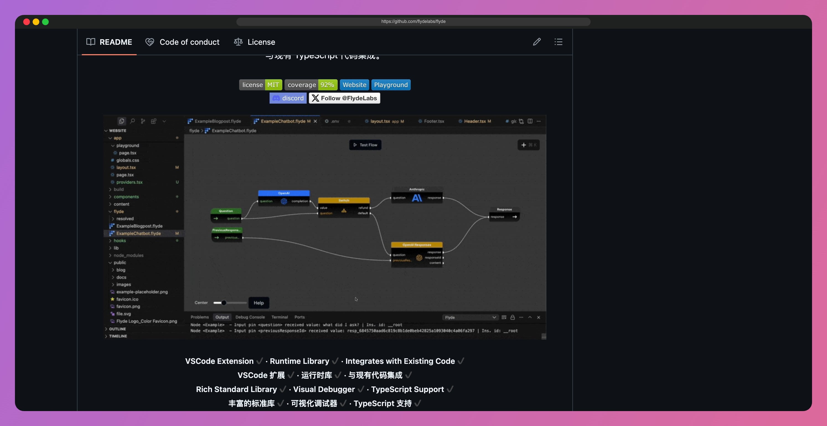
Task: Click the Center label in flow editor
Action: [x=201, y=303]
